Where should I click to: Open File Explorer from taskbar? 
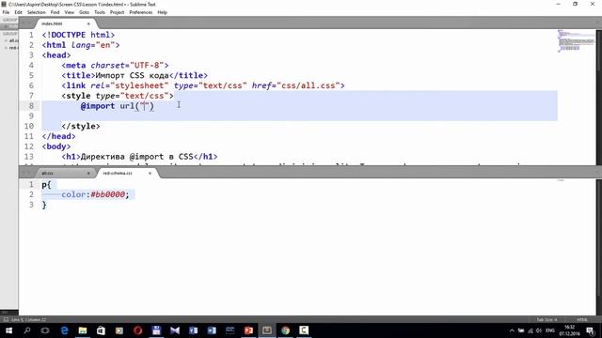[83, 330]
